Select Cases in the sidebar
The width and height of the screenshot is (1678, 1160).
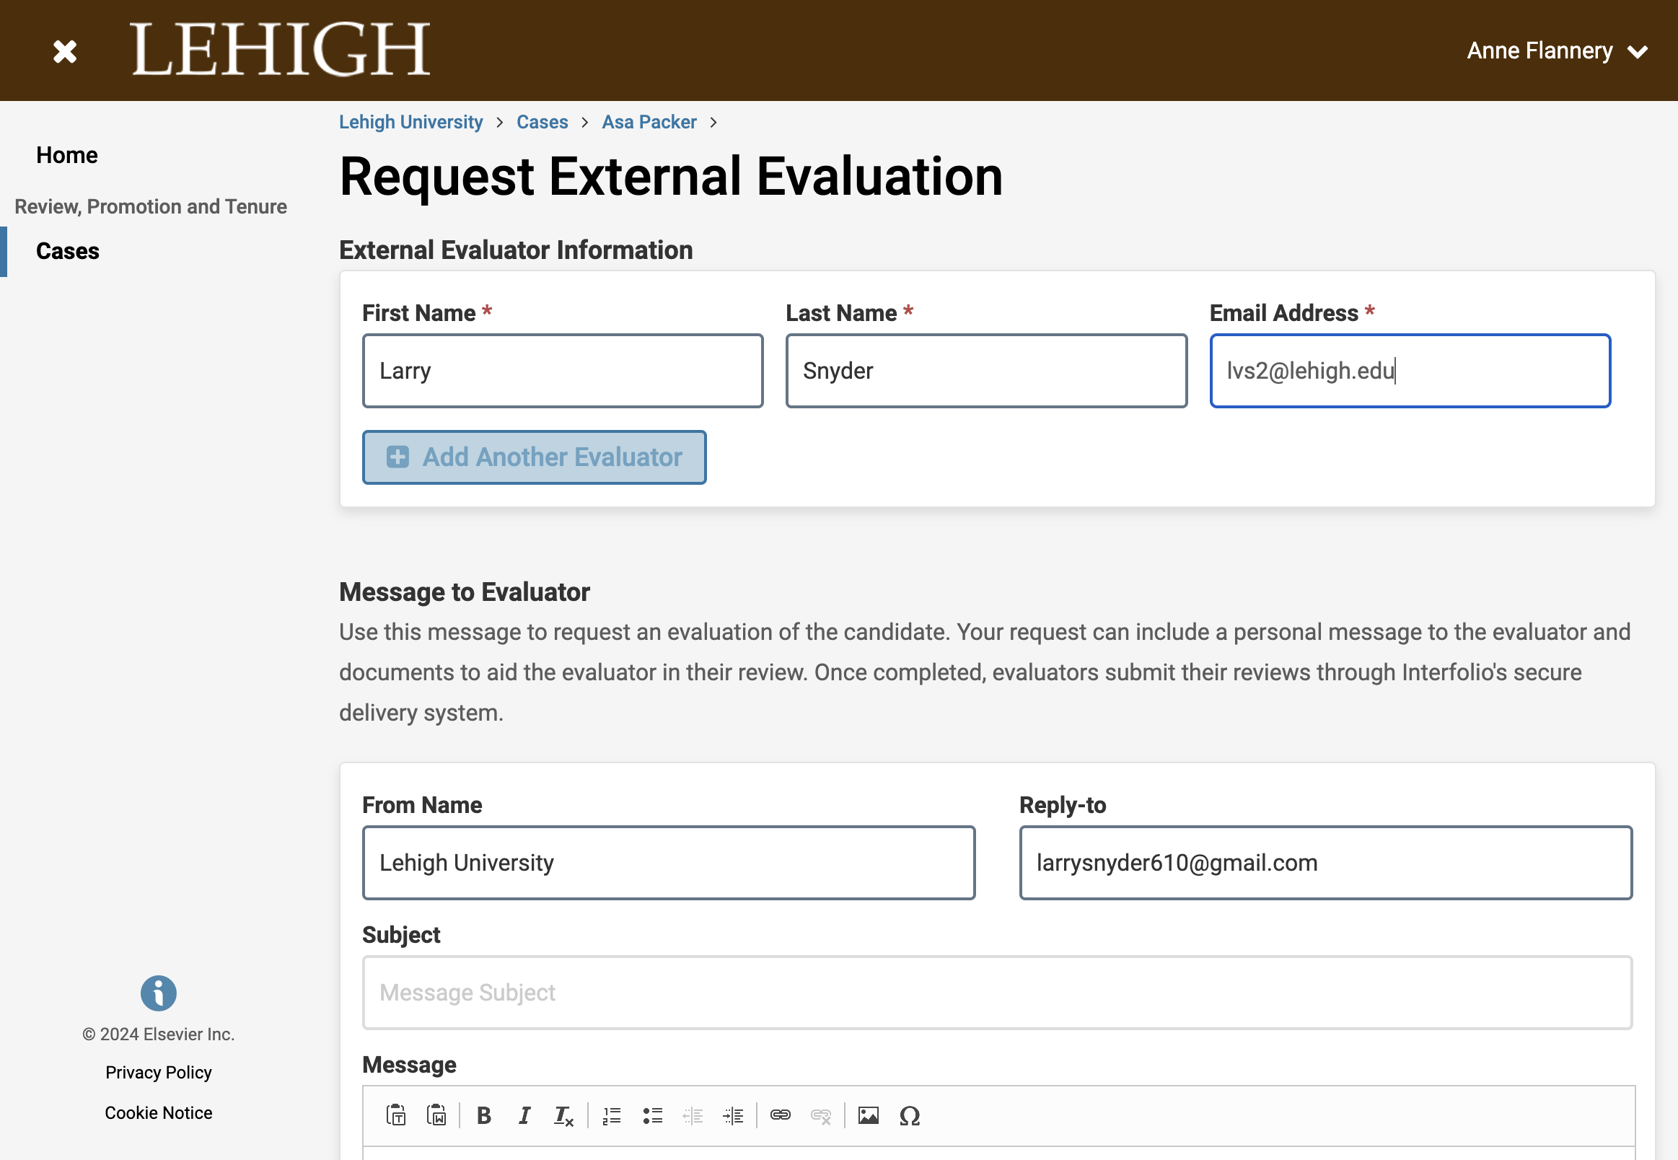pyautogui.click(x=68, y=251)
